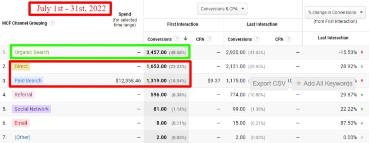Select the $9.37 CPA value
Viewport: 369px width, 143px height.
tap(214, 81)
